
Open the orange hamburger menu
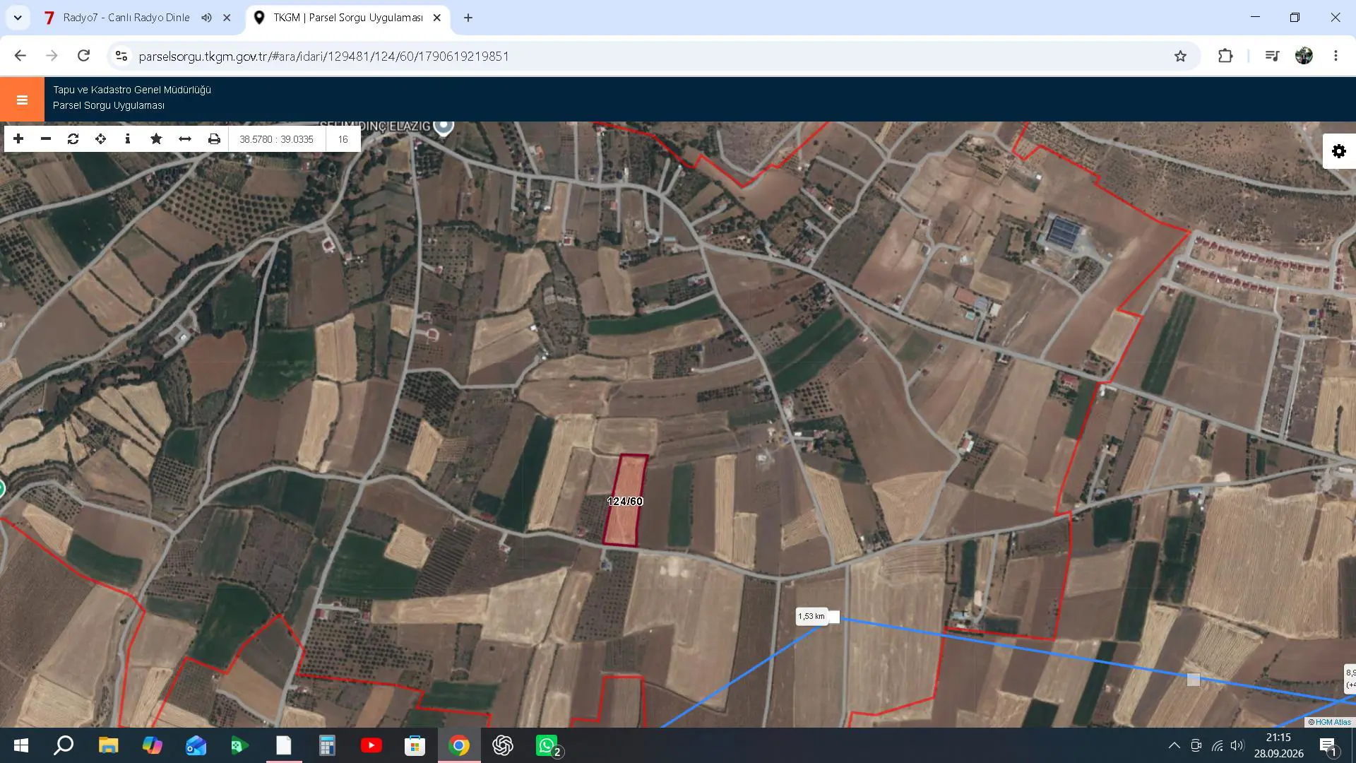tap(22, 100)
